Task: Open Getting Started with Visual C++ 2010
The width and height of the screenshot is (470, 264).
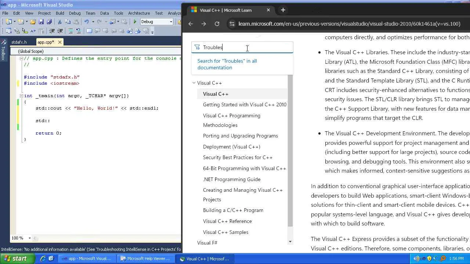Action: point(245,104)
